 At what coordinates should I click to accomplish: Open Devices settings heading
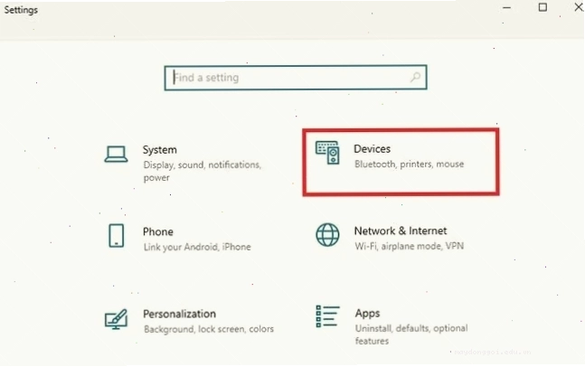372,149
